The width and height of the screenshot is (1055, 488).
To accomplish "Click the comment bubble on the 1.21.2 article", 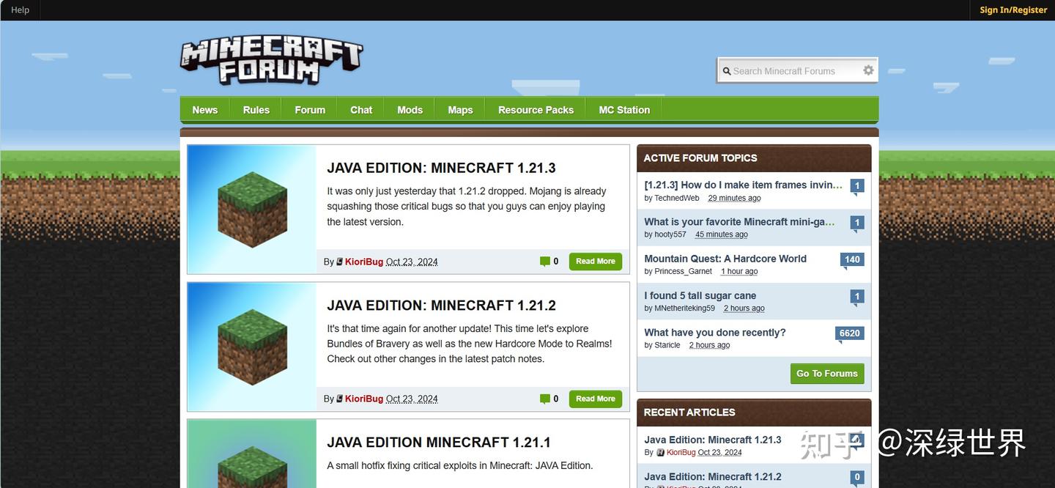I will pos(545,399).
